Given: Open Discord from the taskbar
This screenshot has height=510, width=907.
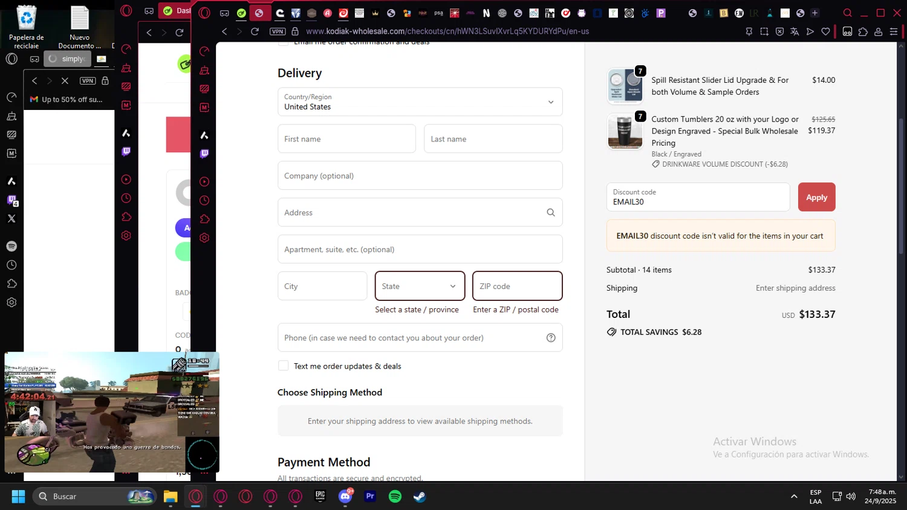Looking at the screenshot, I should pos(345,497).
